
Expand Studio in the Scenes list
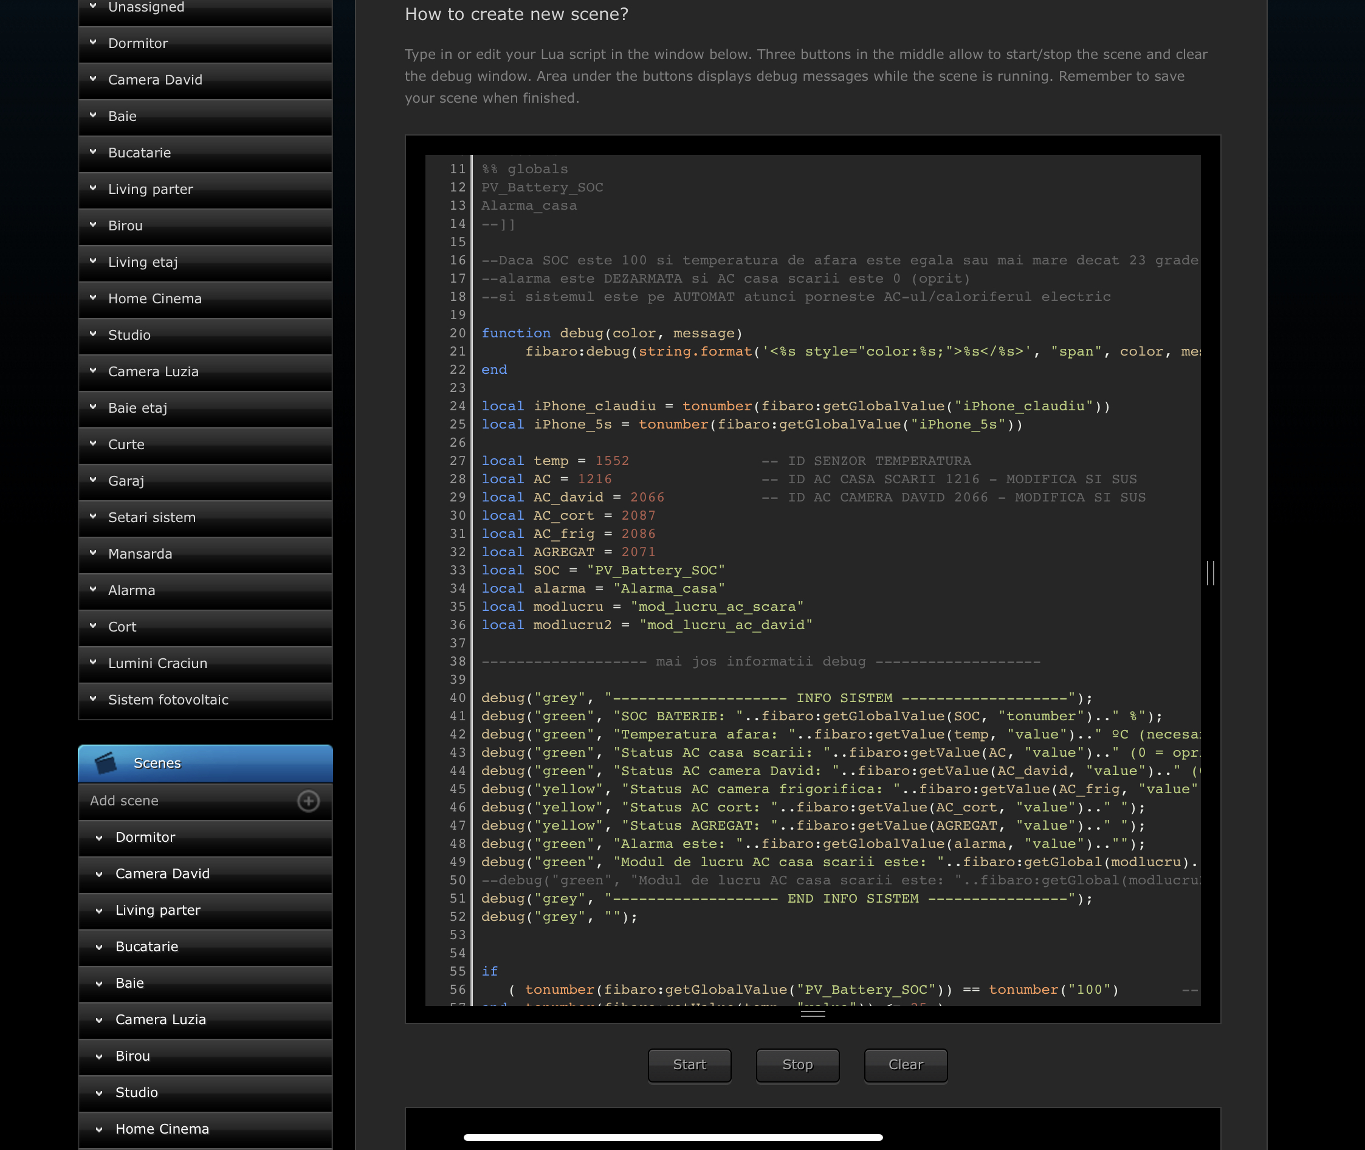[x=99, y=1093]
